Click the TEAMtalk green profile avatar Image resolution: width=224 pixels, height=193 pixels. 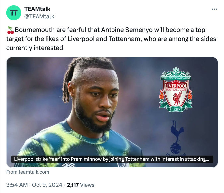(14, 13)
